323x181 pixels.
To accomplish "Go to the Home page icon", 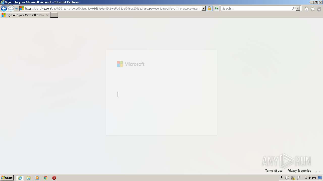I will tap(306, 9).
